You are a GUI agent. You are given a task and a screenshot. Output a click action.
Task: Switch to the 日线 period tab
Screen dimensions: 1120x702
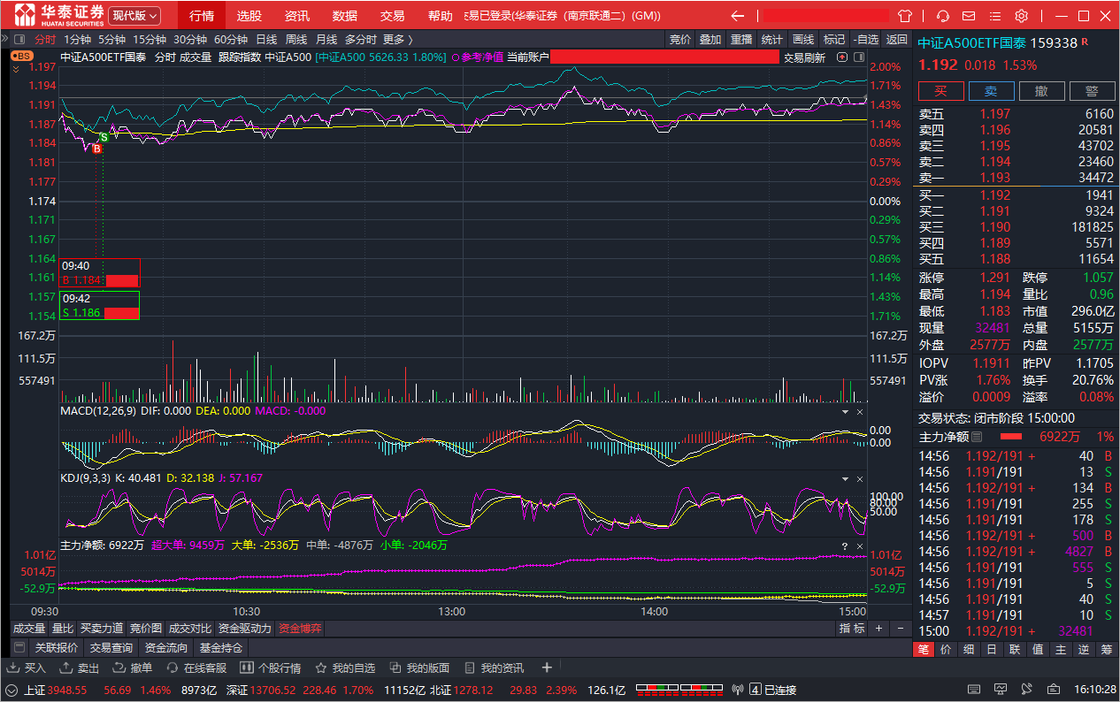(x=266, y=39)
